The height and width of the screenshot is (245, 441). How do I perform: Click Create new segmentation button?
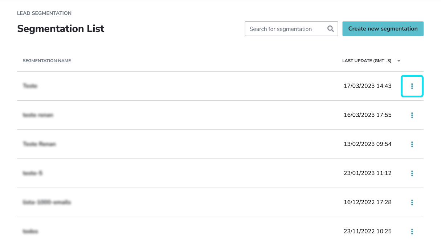(x=383, y=29)
